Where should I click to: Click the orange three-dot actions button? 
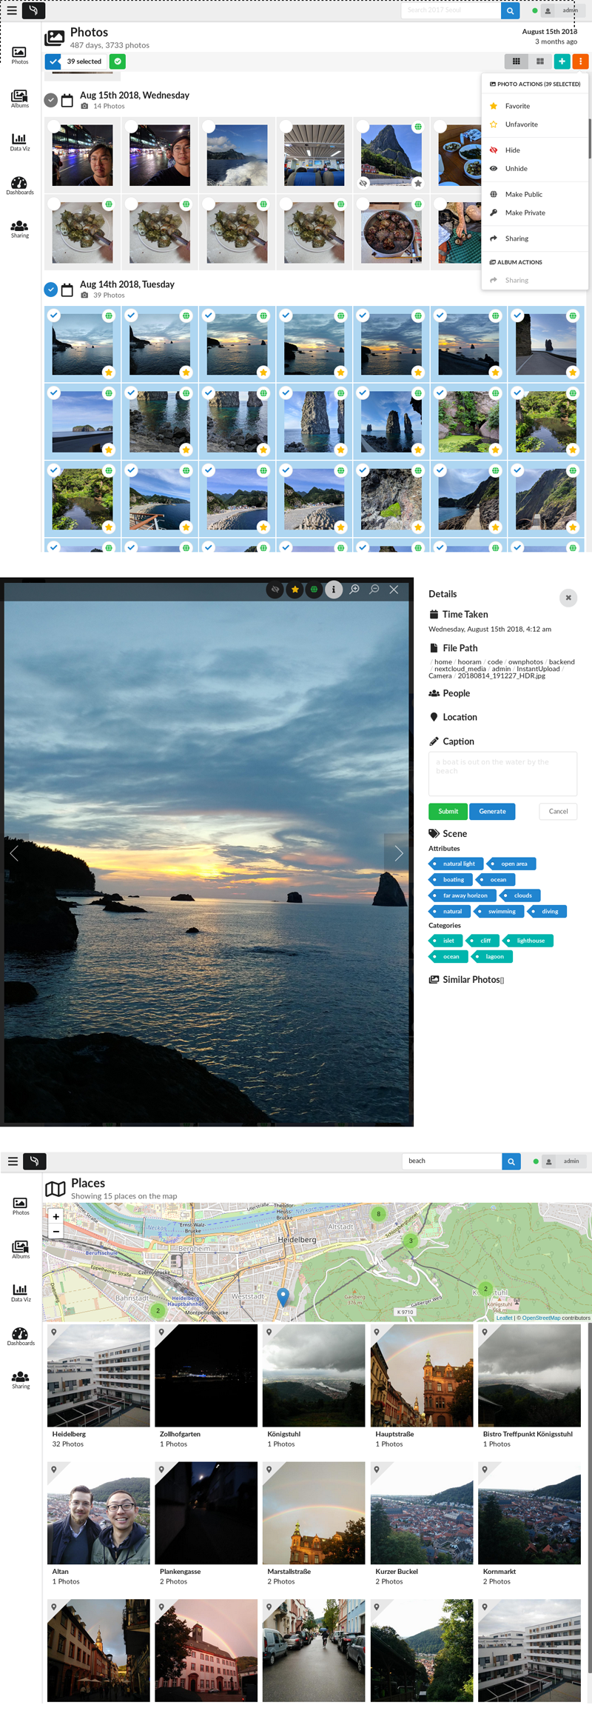580,61
